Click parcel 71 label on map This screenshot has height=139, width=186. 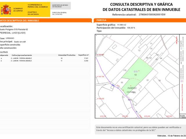pos(151,43)
